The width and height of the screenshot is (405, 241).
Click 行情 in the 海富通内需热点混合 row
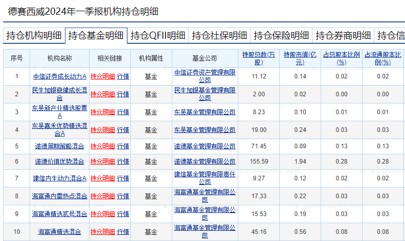[123, 196]
